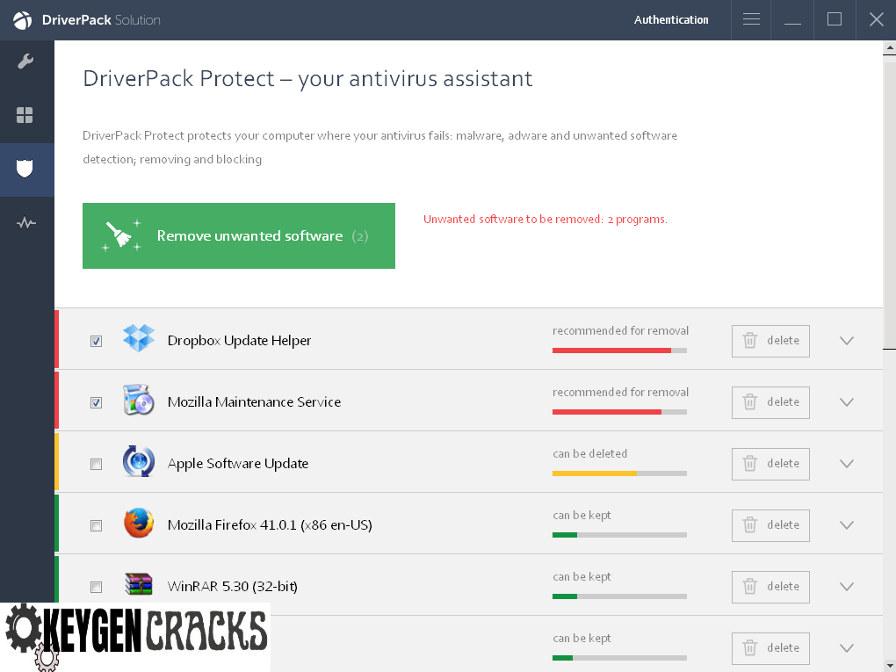Select the wrench Drivers icon in sidebar
The height and width of the screenshot is (672, 896).
coord(26,61)
